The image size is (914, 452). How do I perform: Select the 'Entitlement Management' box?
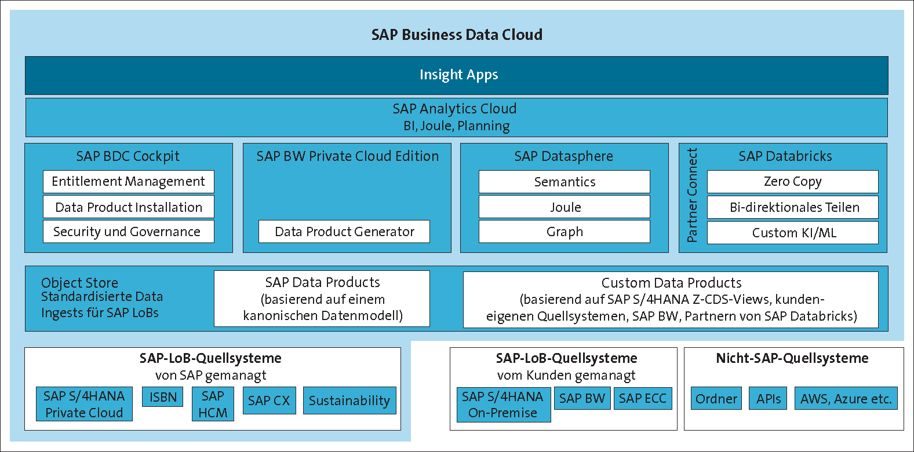pyautogui.click(x=129, y=182)
